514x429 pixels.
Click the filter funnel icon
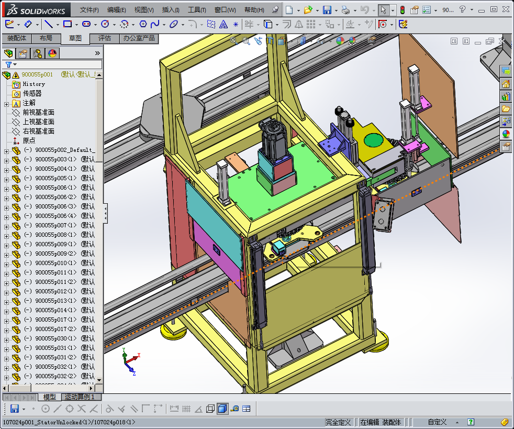(9, 64)
